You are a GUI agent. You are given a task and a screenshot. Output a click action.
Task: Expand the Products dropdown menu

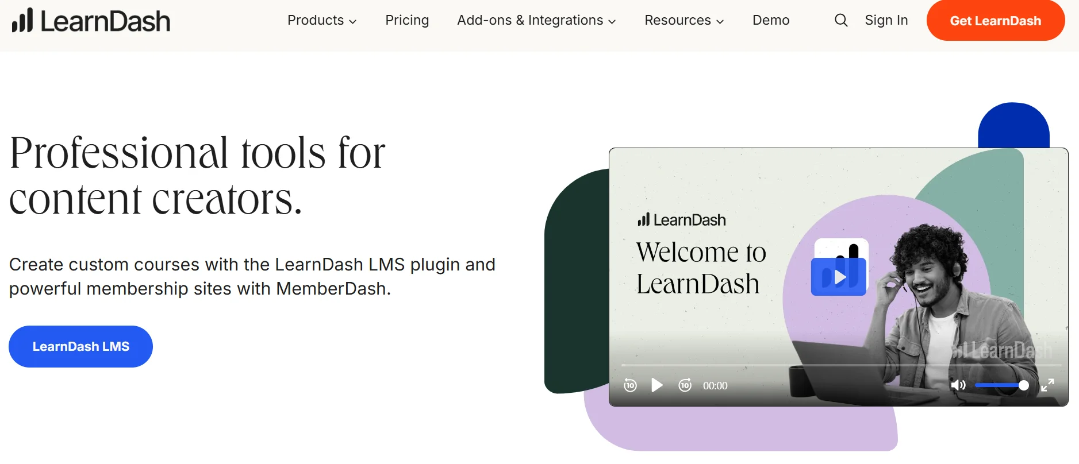[322, 21]
